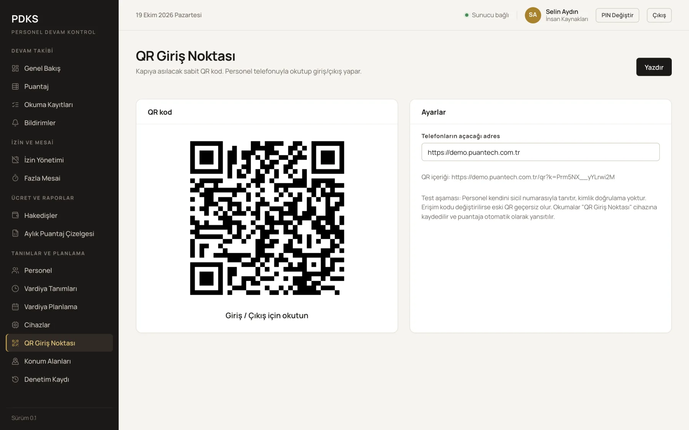Open Okuma Kayıtları in sidebar
Screen dimensions: 689x430
[59, 105]
